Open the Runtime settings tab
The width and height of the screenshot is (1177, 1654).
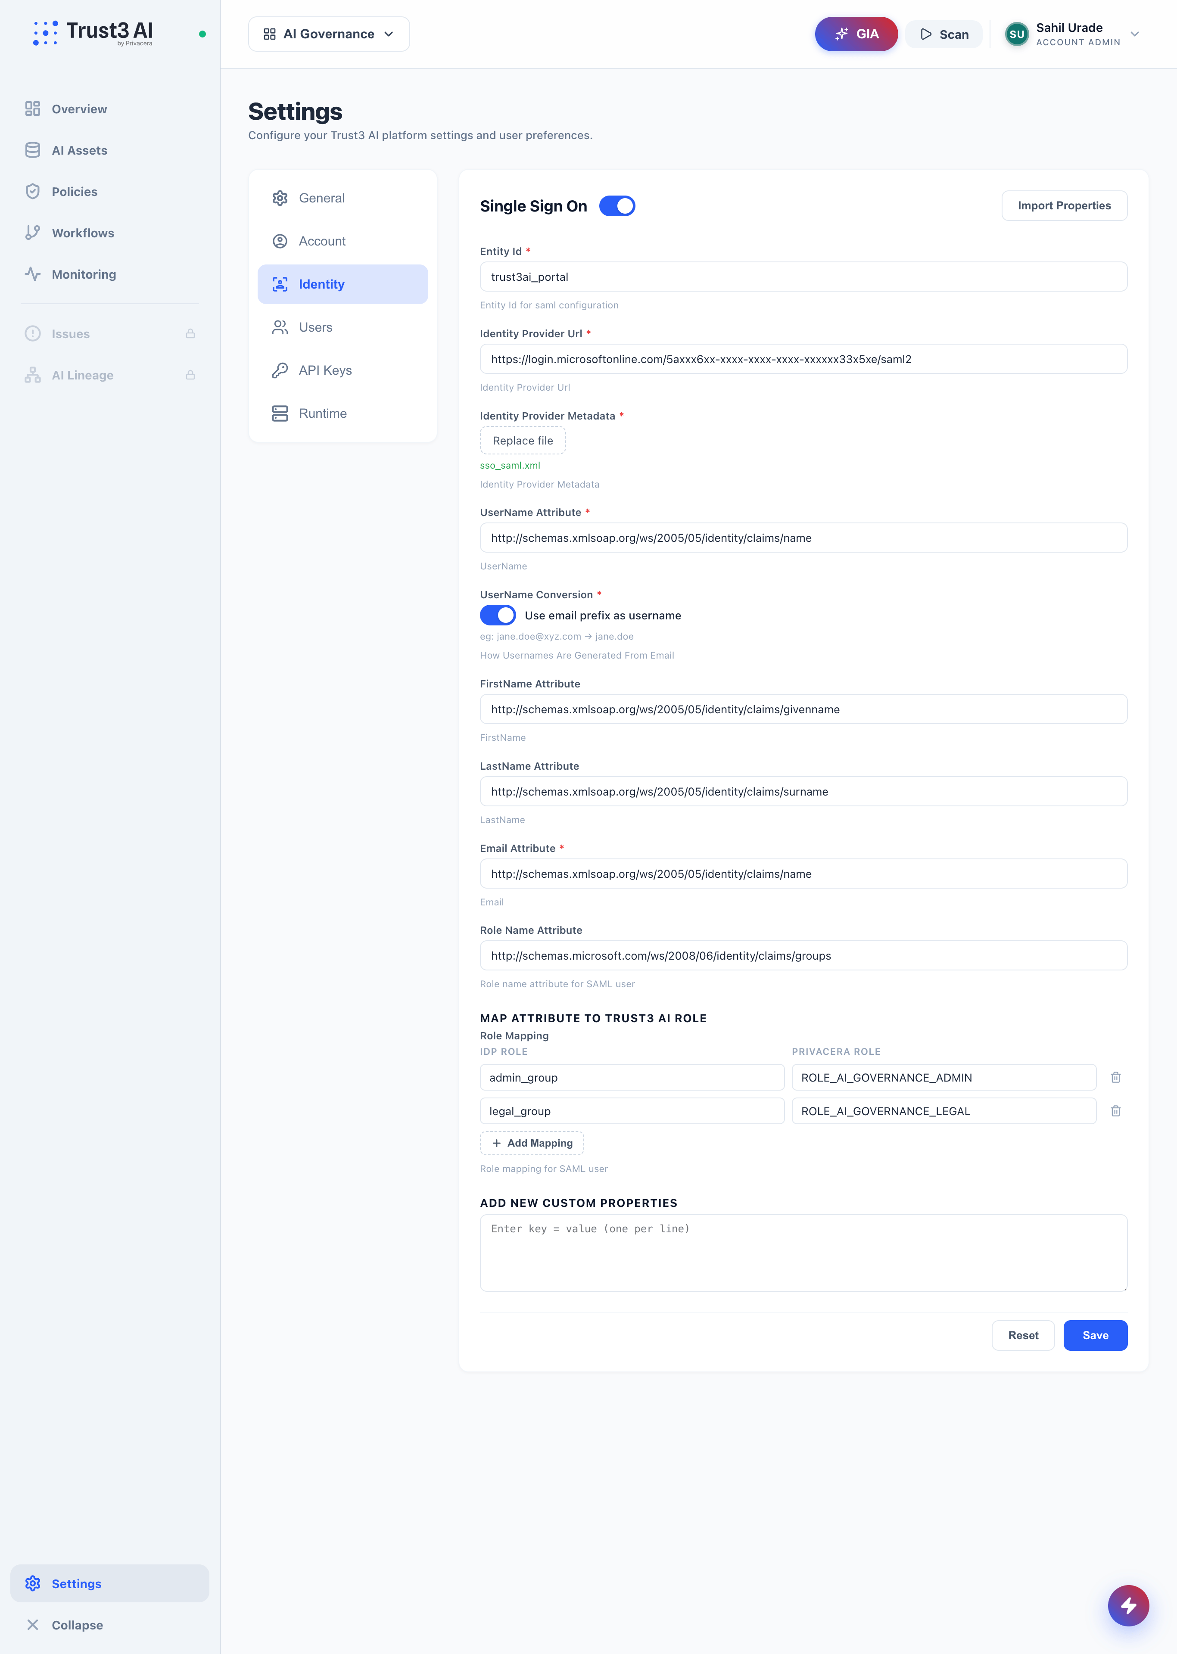(x=342, y=413)
